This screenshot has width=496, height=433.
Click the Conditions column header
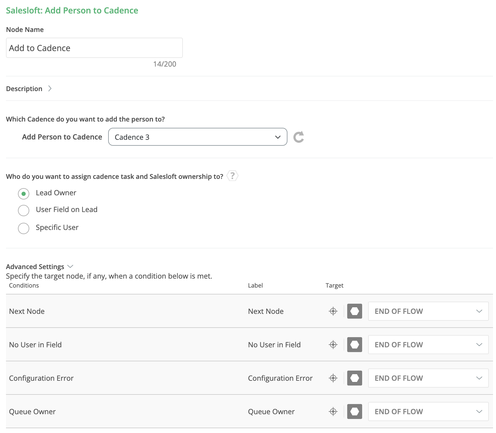coord(24,285)
